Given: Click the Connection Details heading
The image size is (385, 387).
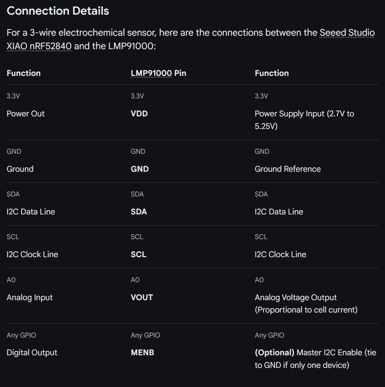Looking at the screenshot, I should pyautogui.click(x=58, y=11).
